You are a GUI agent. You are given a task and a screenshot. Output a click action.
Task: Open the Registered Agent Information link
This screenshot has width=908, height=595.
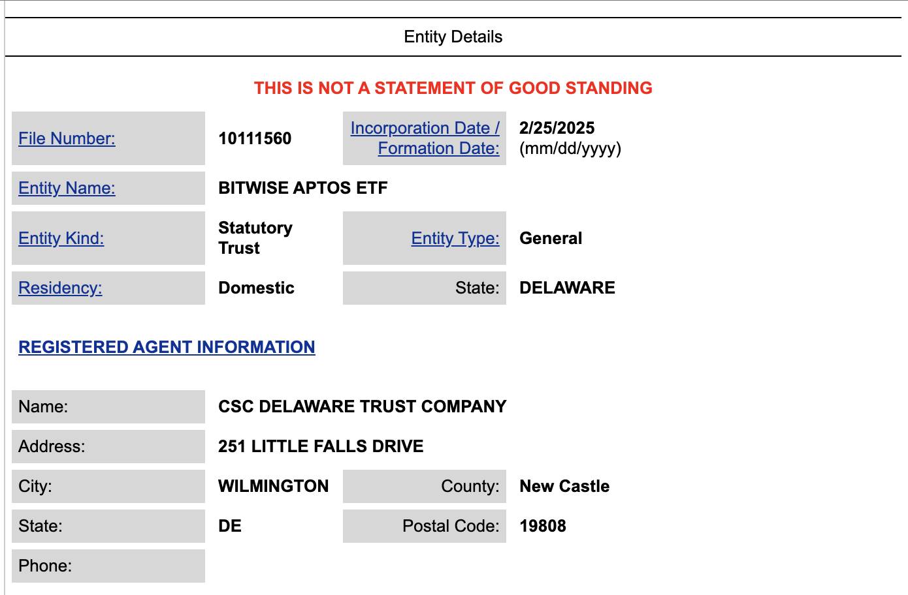(167, 347)
